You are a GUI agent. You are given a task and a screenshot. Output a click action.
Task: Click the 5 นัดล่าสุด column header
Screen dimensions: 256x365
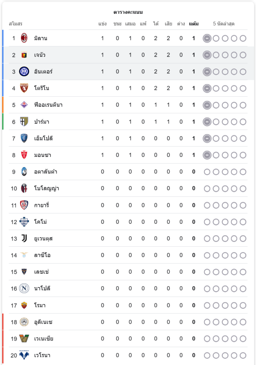224,24
